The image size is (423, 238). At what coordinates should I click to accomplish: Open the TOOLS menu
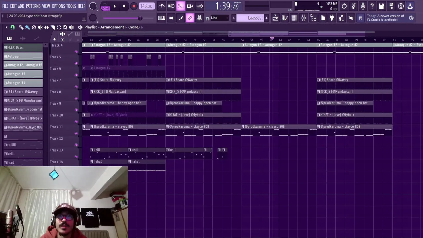pos(71,6)
